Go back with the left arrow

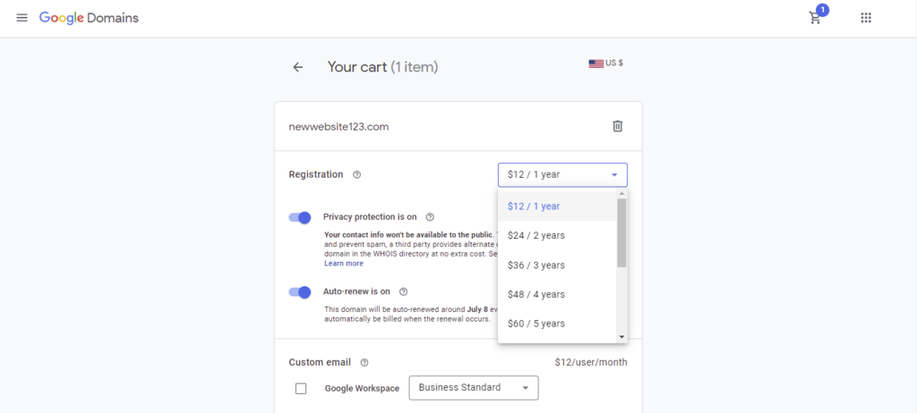298,67
